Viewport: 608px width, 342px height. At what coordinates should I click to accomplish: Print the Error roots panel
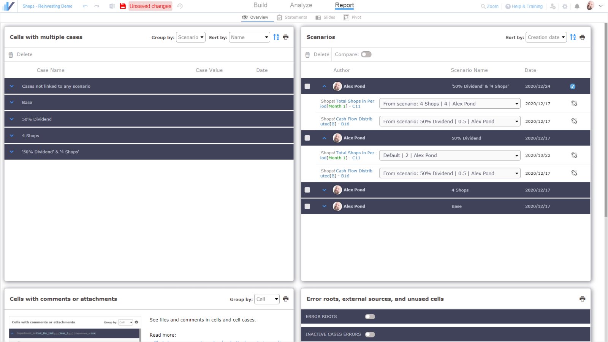583,299
